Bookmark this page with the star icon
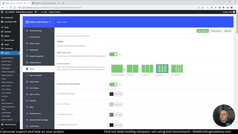The width and height of the screenshot is (238, 134). tap(203, 7)
